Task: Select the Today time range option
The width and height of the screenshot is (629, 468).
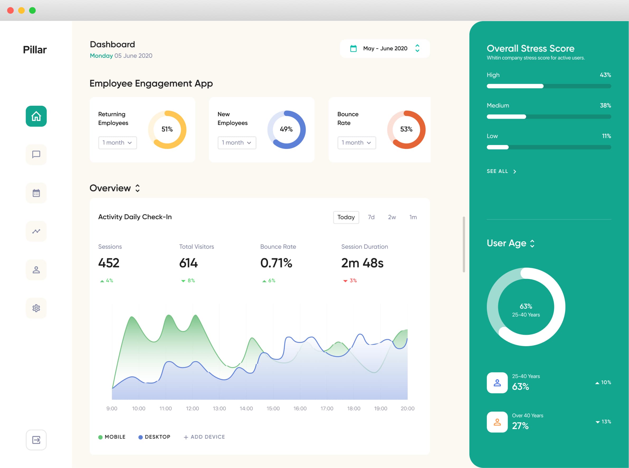Action: point(346,217)
